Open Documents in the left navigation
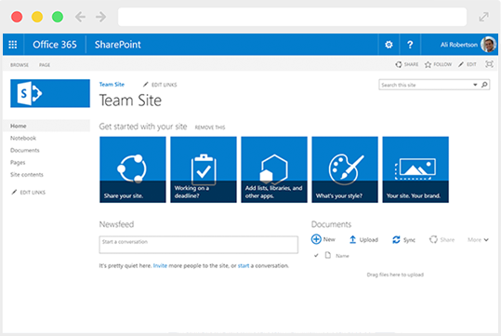Viewport: 501px width, 336px height. click(x=25, y=150)
